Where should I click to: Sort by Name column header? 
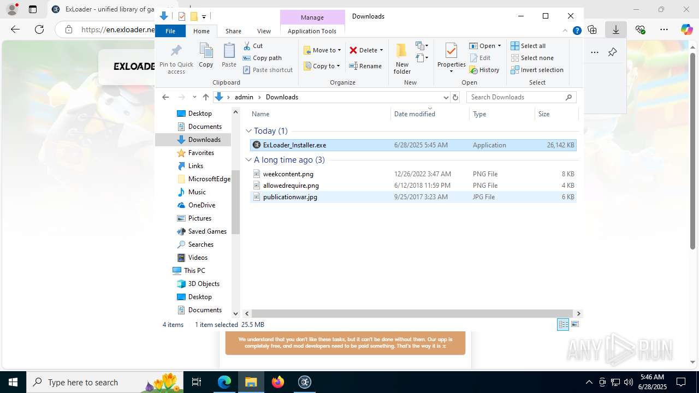pos(319,114)
